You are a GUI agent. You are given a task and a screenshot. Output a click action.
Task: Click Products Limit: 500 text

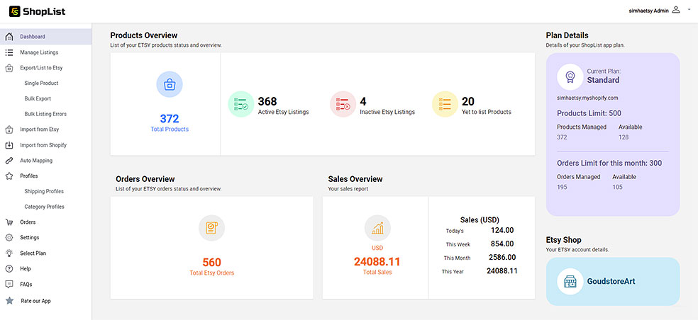589,113
